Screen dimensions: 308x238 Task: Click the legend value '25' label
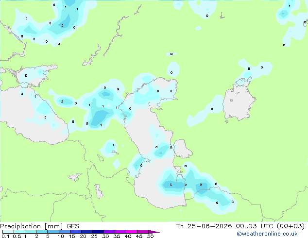click(x=94, y=236)
